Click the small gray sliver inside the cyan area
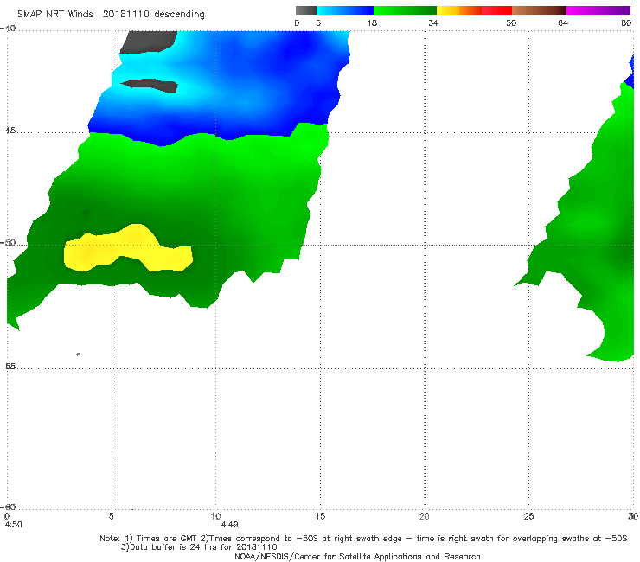This screenshot has width=640, height=562. 150,86
